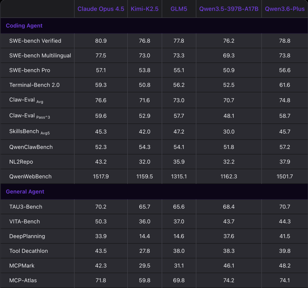Click the 74.2 MCP-Atlas score
Viewport: 308px width, 288px height.
pyautogui.click(x=229, y=280)
